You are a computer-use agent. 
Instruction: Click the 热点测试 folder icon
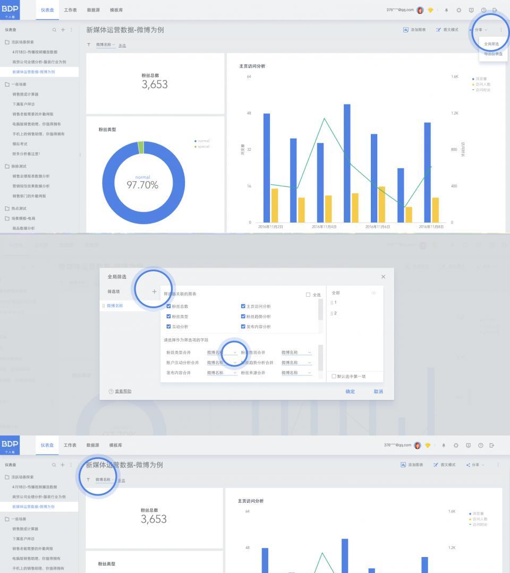coord(7,208)
